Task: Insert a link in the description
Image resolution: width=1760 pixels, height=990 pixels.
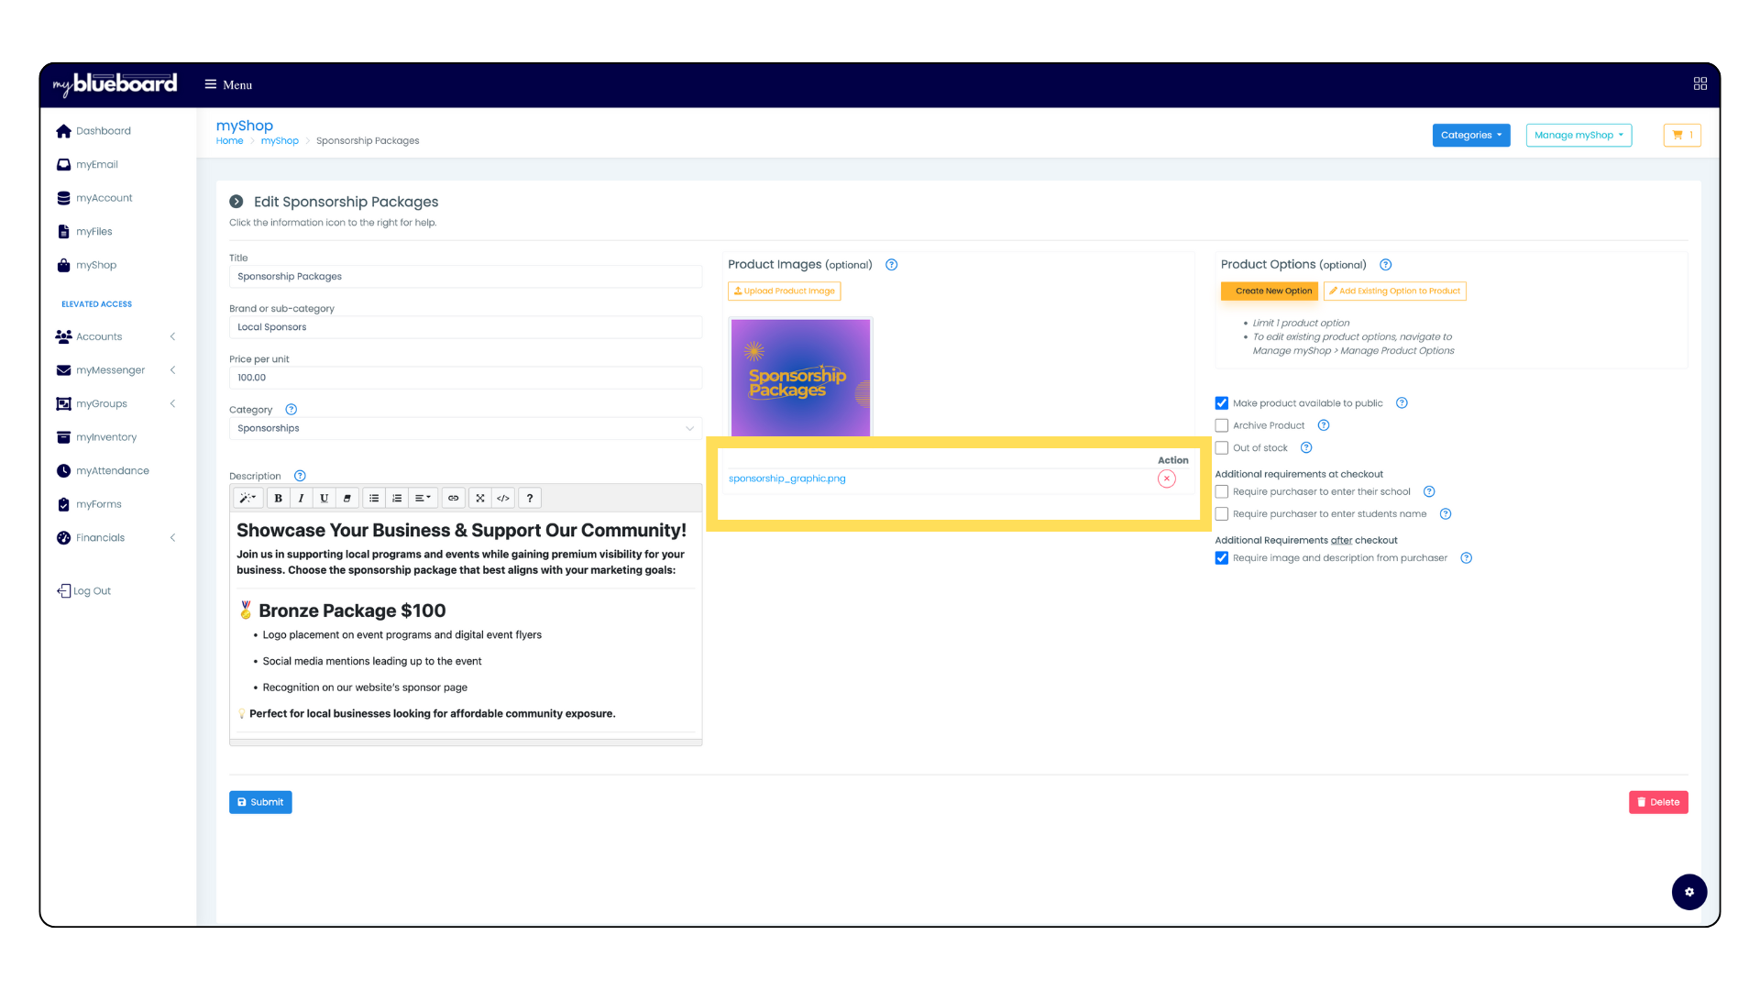Action: 453,498
